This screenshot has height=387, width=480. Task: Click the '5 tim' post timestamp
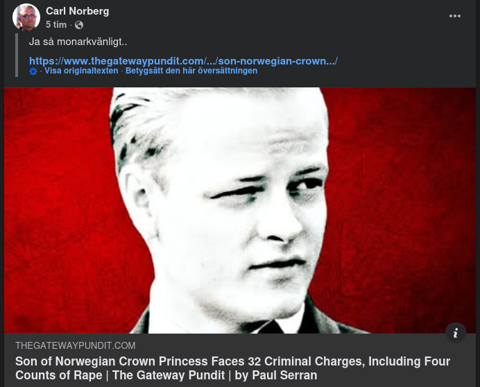point(56,24)
